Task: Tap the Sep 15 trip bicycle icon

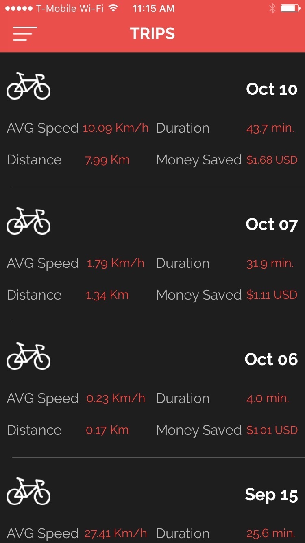Action: click(x=28, y=492)
